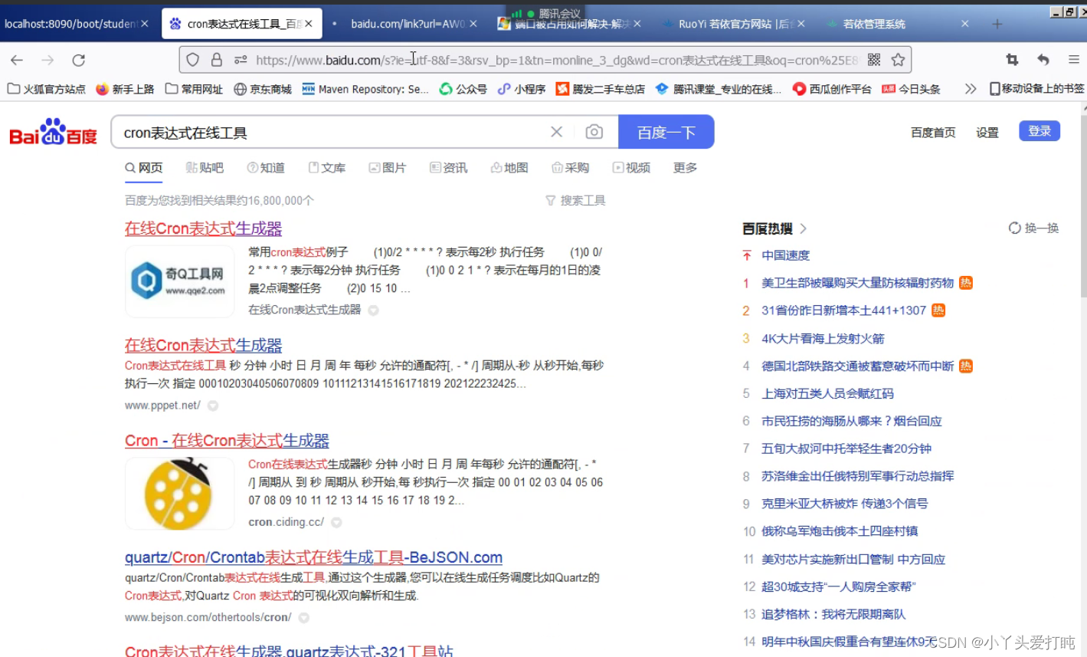Open hot search 上海对五类人员会赋红码
Image resolution: width=1087 pixels, height=657 pixels.
point(827,393)
